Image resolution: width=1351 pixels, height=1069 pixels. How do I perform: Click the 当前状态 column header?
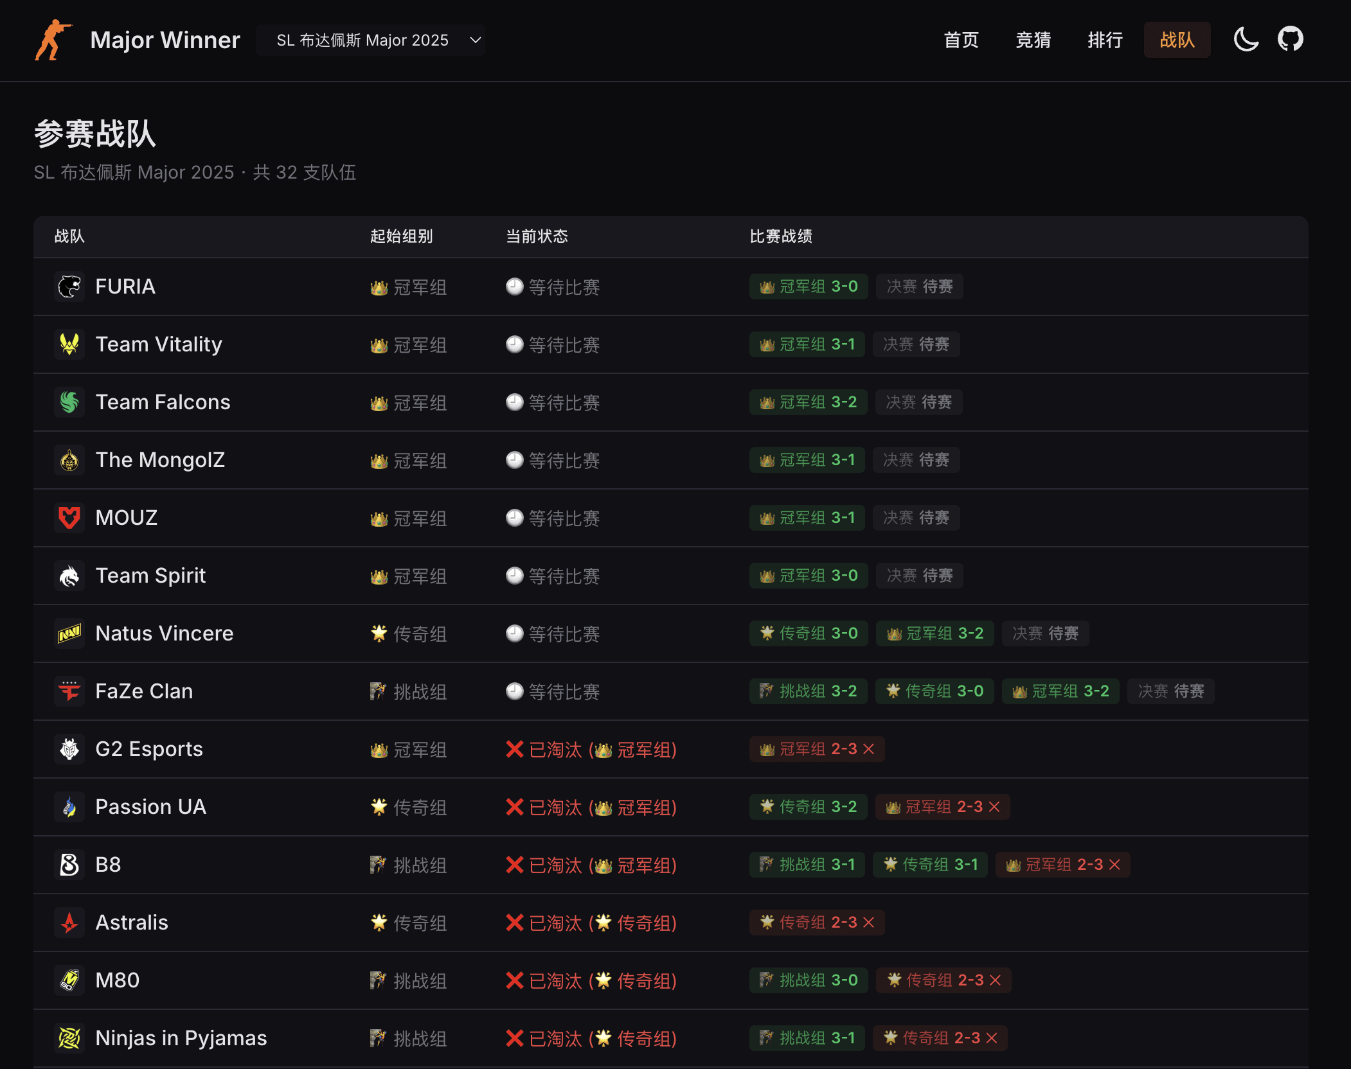[x=537, y=236]
